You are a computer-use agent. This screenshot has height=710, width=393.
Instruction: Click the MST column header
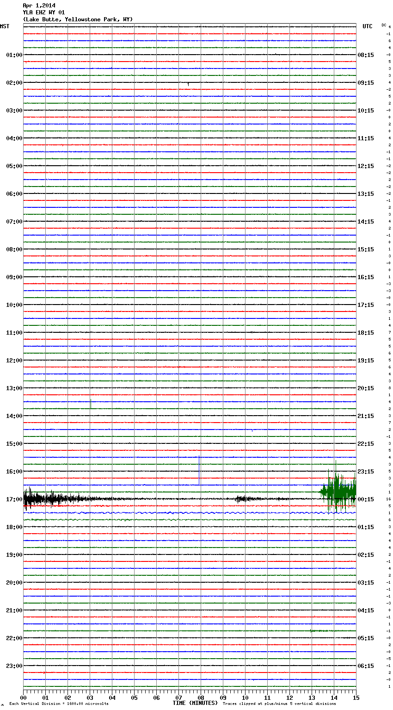click(5, 26)
